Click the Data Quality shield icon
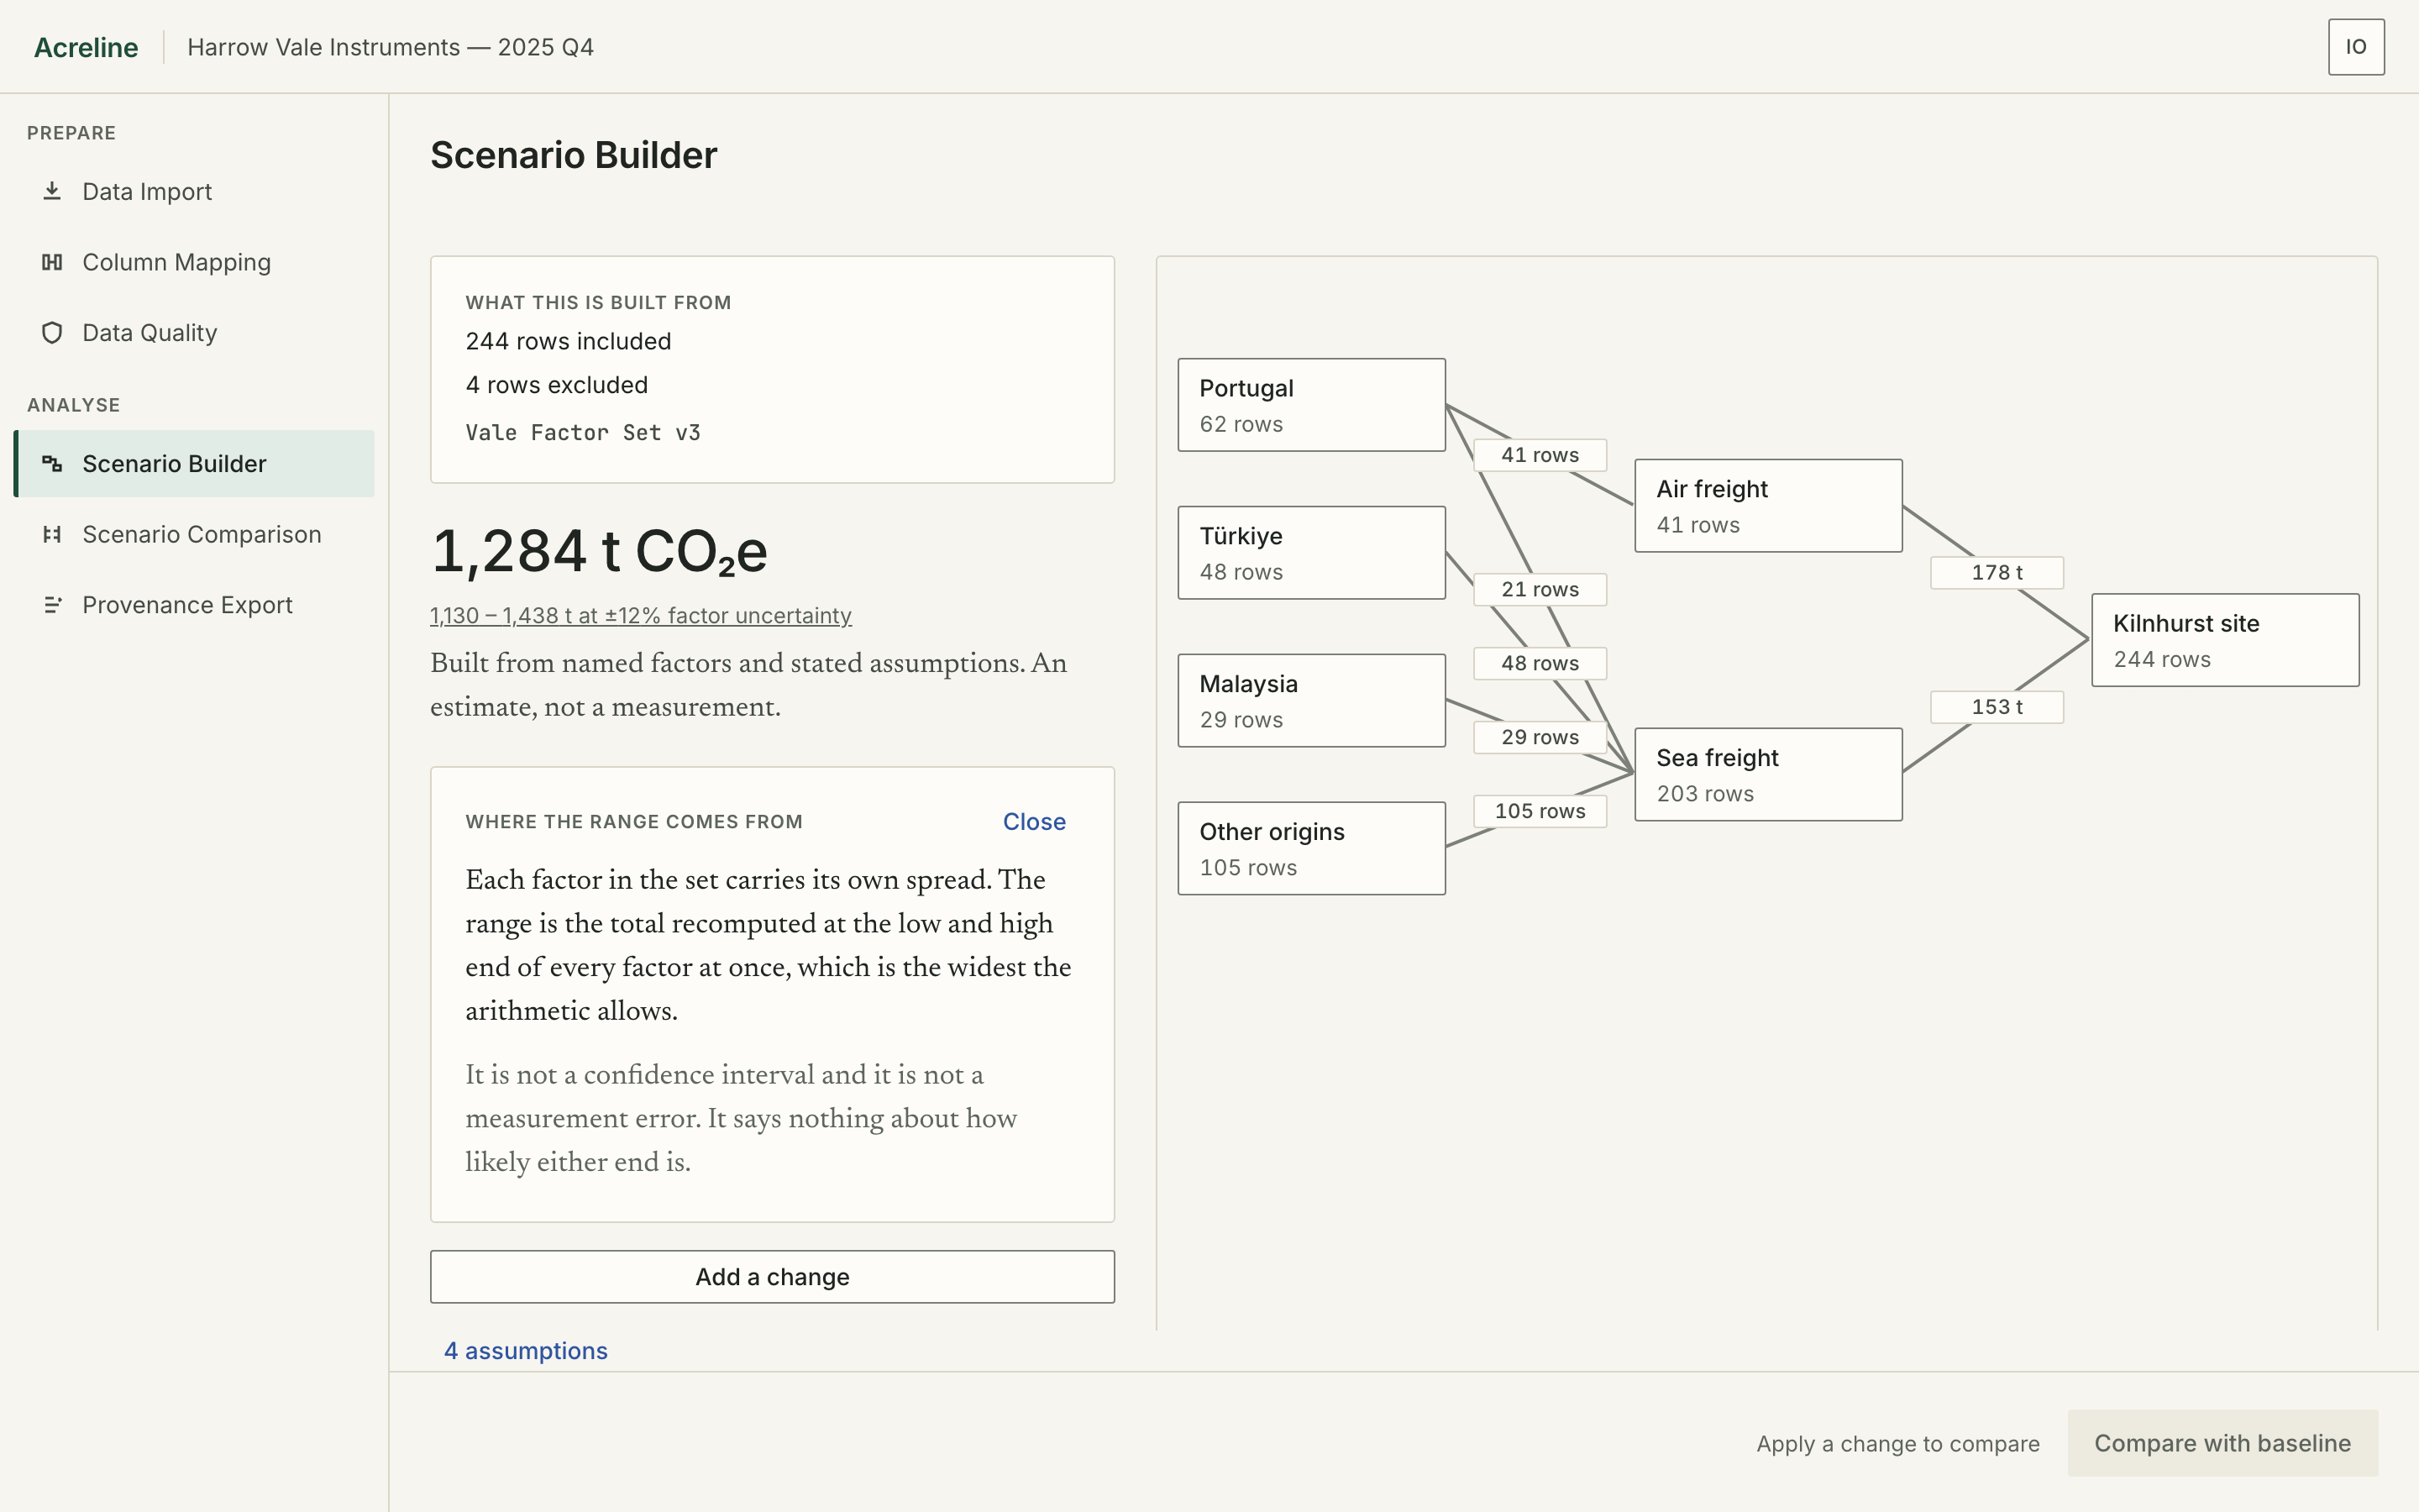Image resolution: width=2419 pixels, height=1512 pixels. coord(52,333)
